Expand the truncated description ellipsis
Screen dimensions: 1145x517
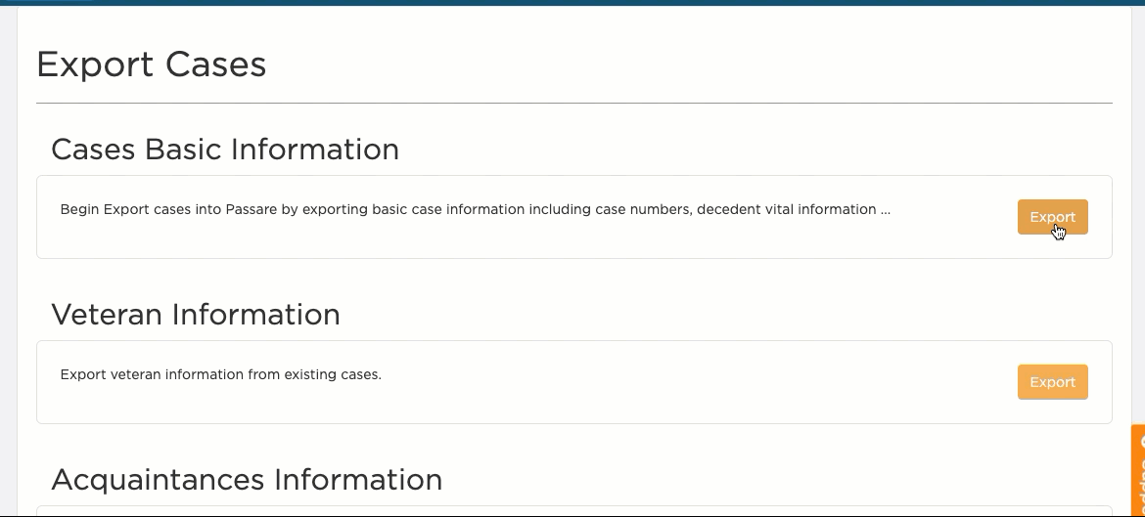886,210
